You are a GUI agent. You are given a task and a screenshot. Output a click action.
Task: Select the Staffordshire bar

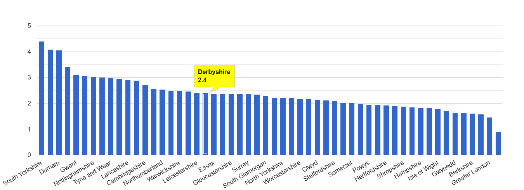pos(334,128)
